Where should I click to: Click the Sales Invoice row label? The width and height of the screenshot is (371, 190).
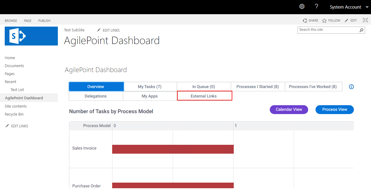click(84, 148)
